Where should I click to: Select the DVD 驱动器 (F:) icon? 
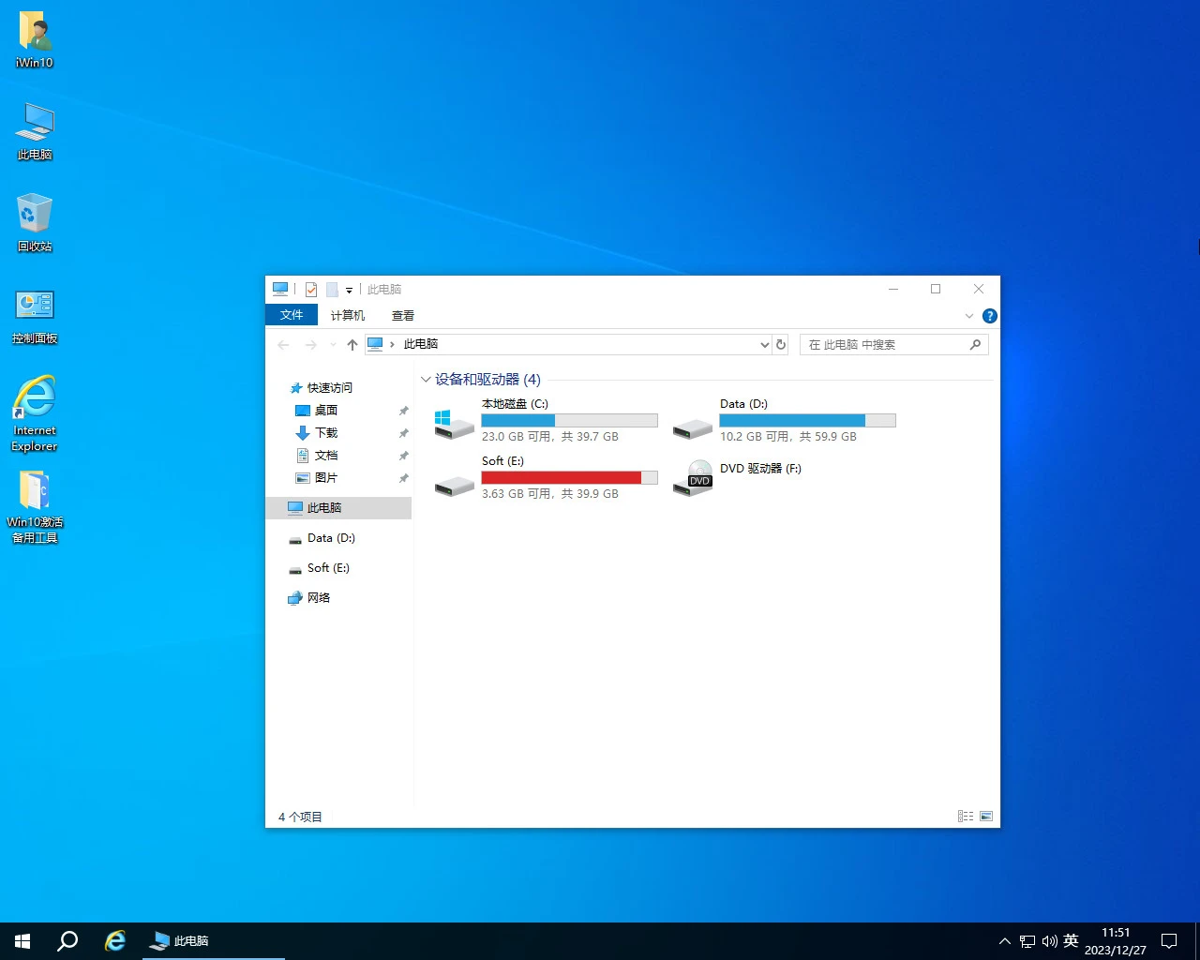pyautogui.click(x=693, y=478)
